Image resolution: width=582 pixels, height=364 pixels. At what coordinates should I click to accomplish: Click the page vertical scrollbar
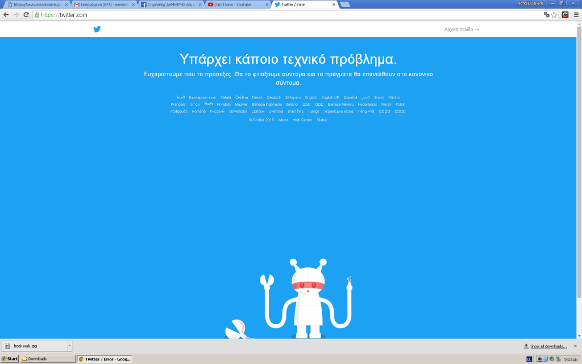pos(579,162)
